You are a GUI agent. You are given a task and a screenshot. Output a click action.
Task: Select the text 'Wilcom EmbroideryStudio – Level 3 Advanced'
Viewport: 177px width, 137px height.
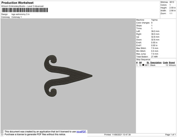[x=22, y=6]
